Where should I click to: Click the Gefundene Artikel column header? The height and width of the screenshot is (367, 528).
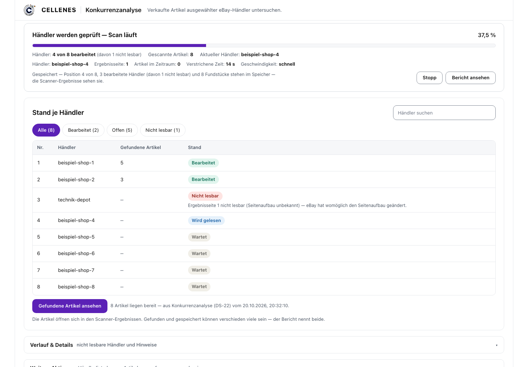pyautogui.click(x=140, y=148)
